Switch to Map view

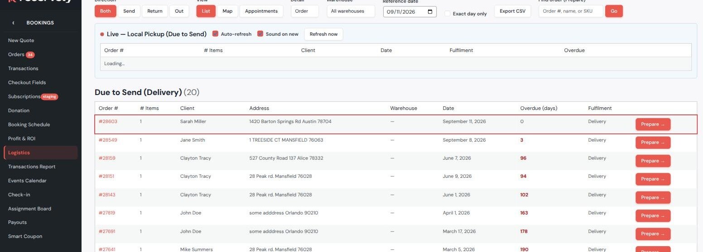227,11
